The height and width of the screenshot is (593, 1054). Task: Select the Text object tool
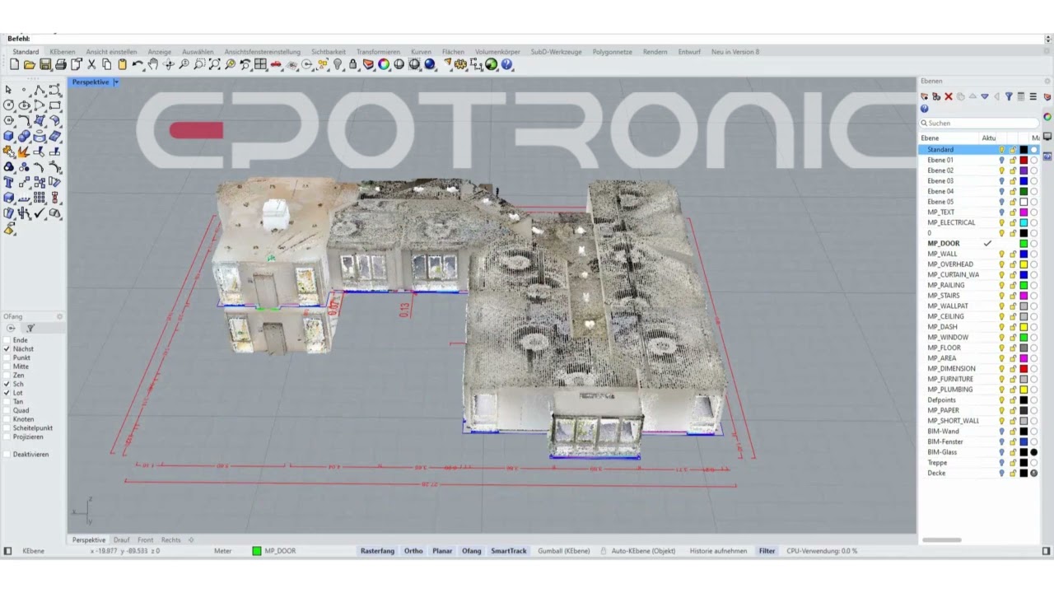click(8, 182)
